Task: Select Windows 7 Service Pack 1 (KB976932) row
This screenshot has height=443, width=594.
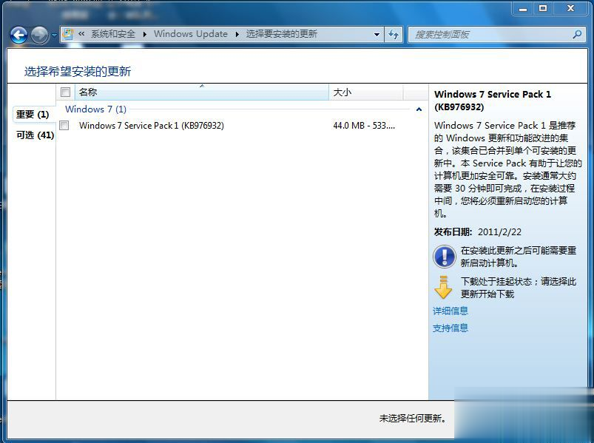Action: tap(242, 125)
